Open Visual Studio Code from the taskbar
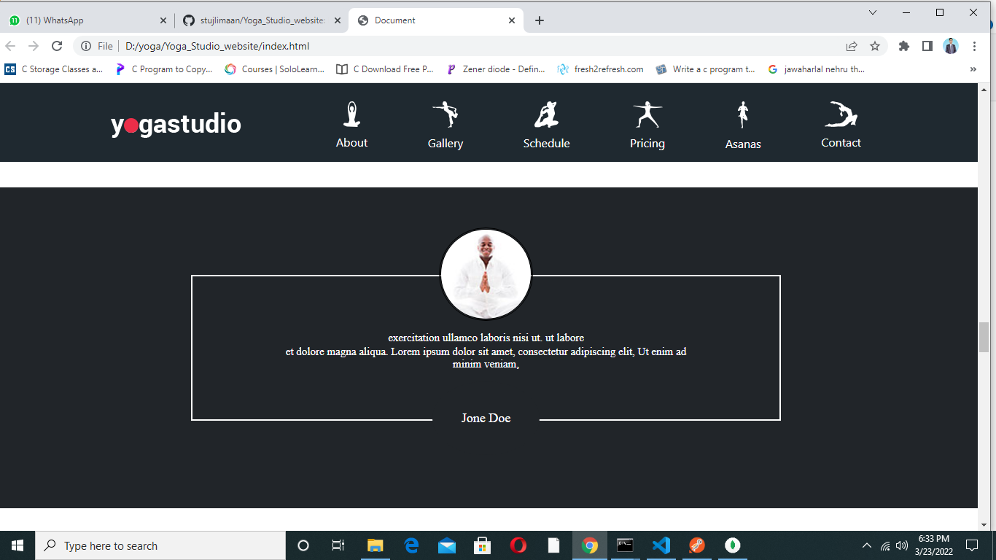The height and width of the screenshot is (560, 996). [661, 545]
